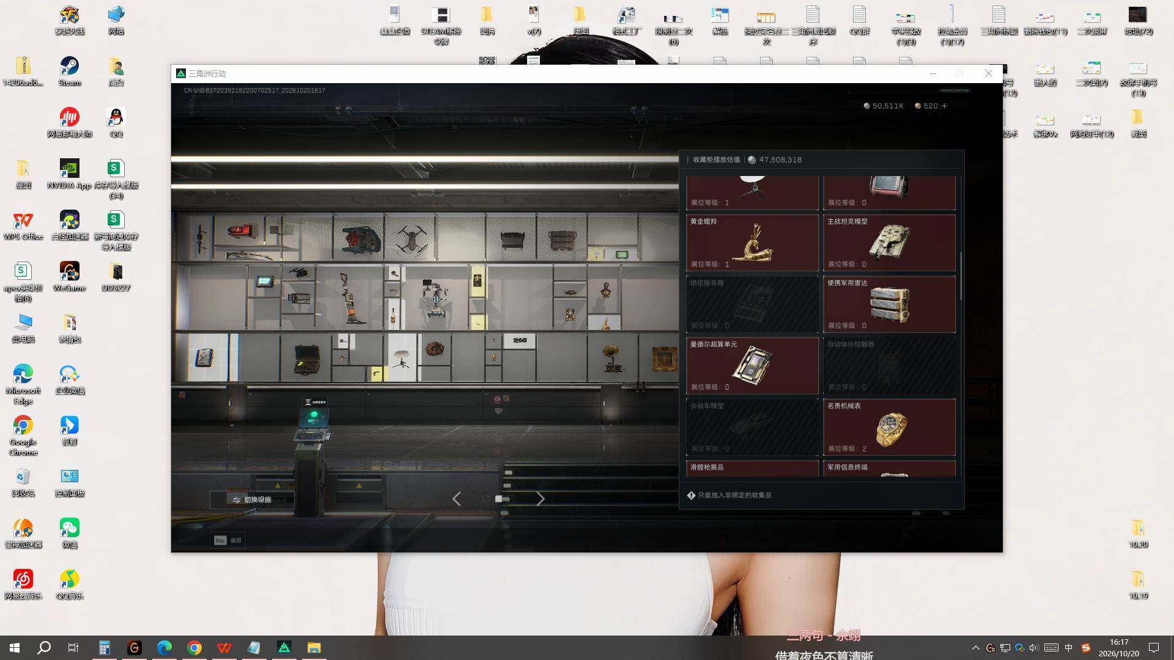Screen dimensions: 1174x660
Task: Click the previous page left arrow
Action: 457,499
